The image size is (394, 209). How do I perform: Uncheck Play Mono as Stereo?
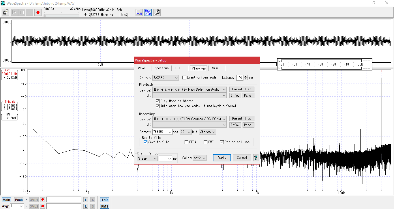(x=158, y=101)
